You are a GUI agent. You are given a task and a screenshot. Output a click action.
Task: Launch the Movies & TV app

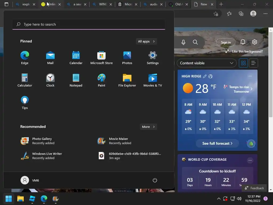coord(153,80)
